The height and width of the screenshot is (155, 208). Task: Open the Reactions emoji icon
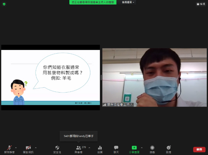tap(169, 148)
